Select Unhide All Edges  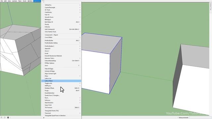[x=61, y=71]
